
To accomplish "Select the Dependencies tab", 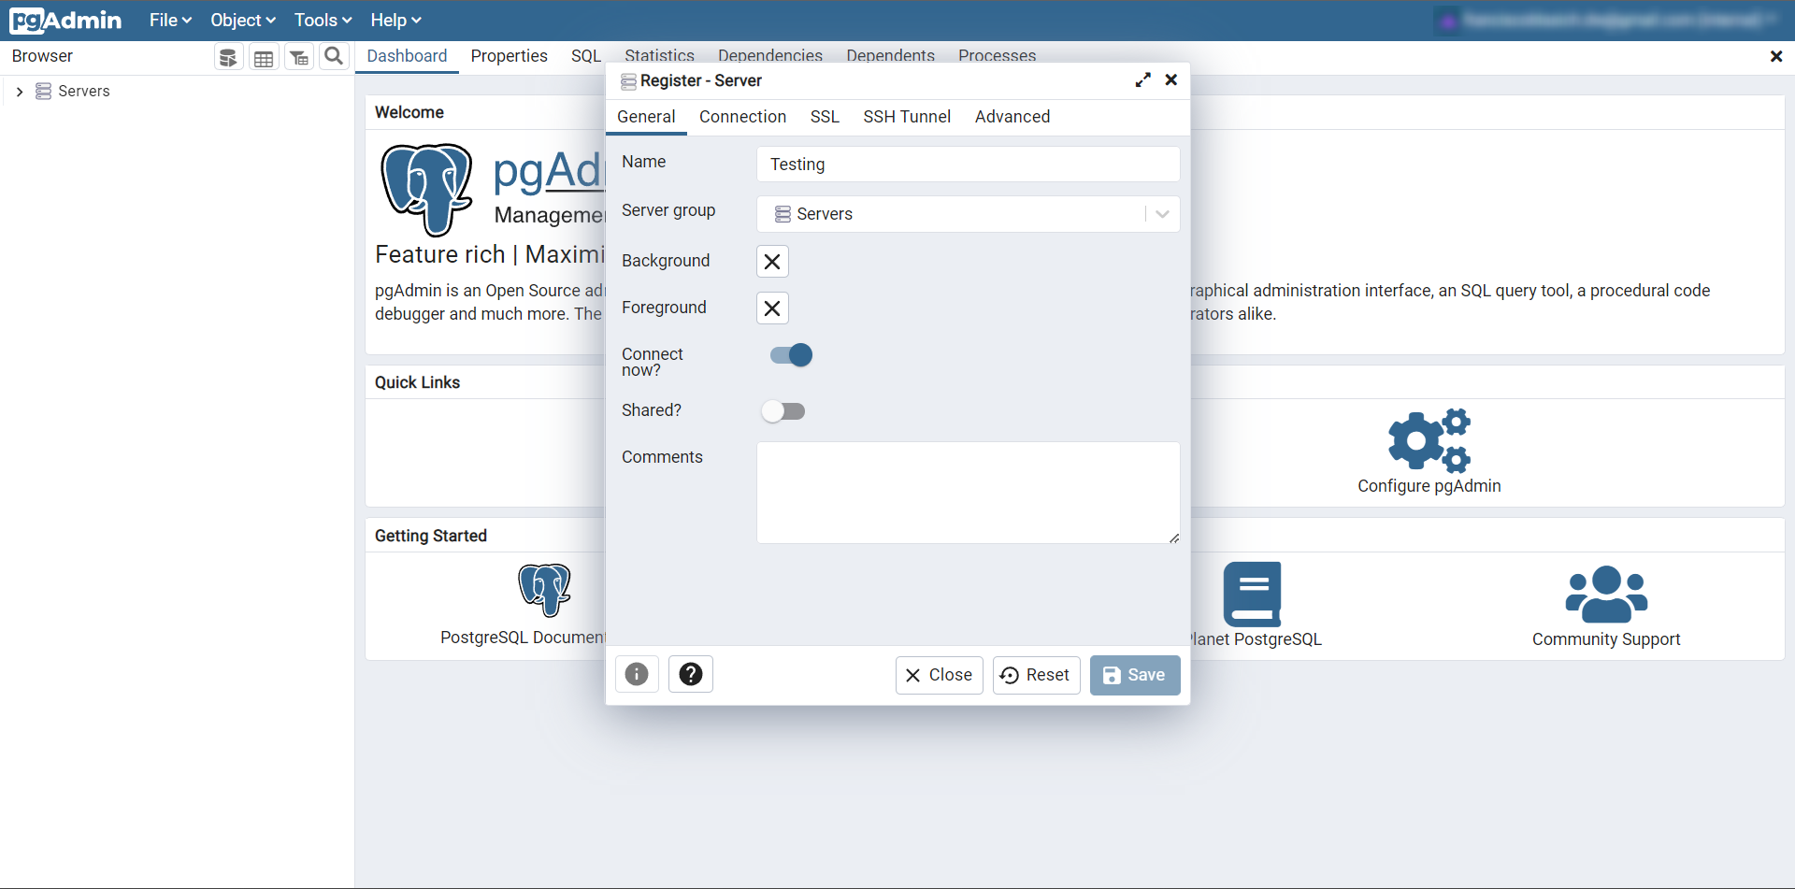I will [770, 56].
